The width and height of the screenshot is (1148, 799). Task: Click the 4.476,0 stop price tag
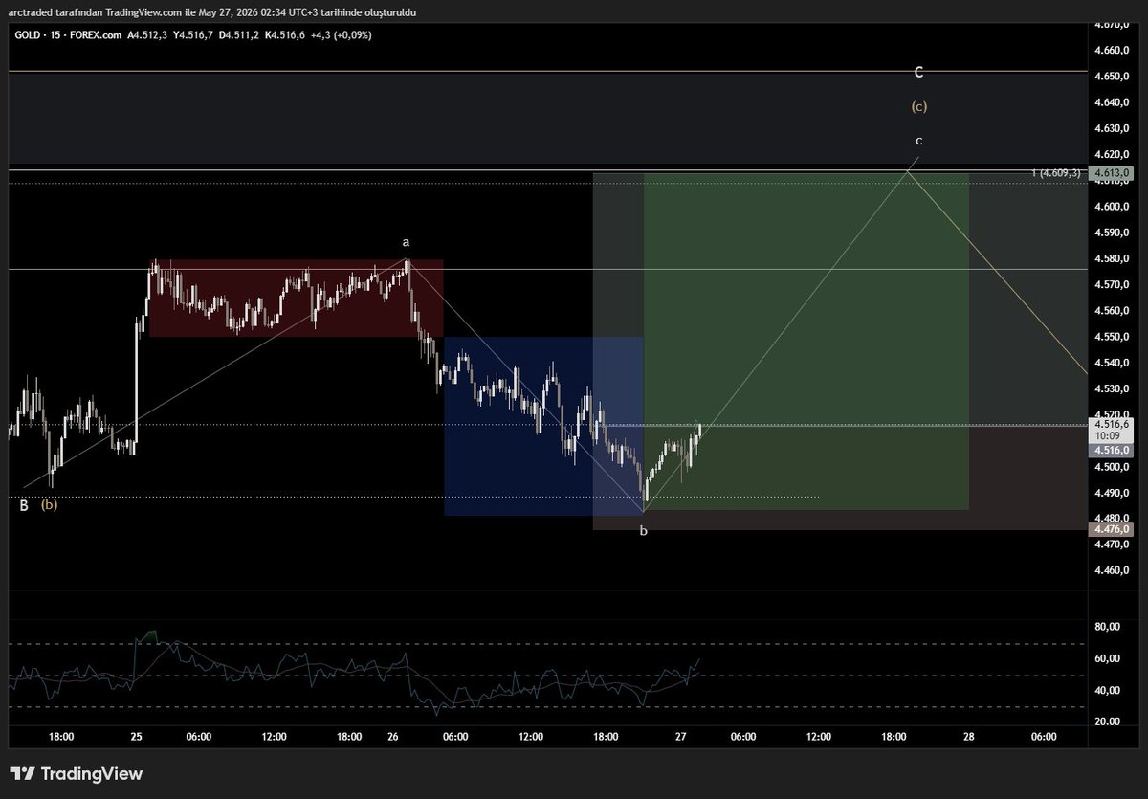[x=1111, y=529]
